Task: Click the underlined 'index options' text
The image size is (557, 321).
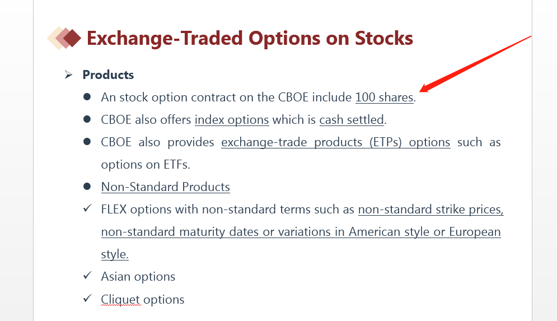Action: pos(232,119)
